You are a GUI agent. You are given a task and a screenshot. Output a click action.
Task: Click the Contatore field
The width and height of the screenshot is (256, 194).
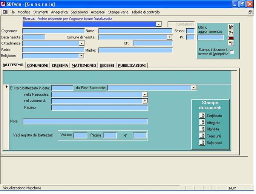(181, 24)
